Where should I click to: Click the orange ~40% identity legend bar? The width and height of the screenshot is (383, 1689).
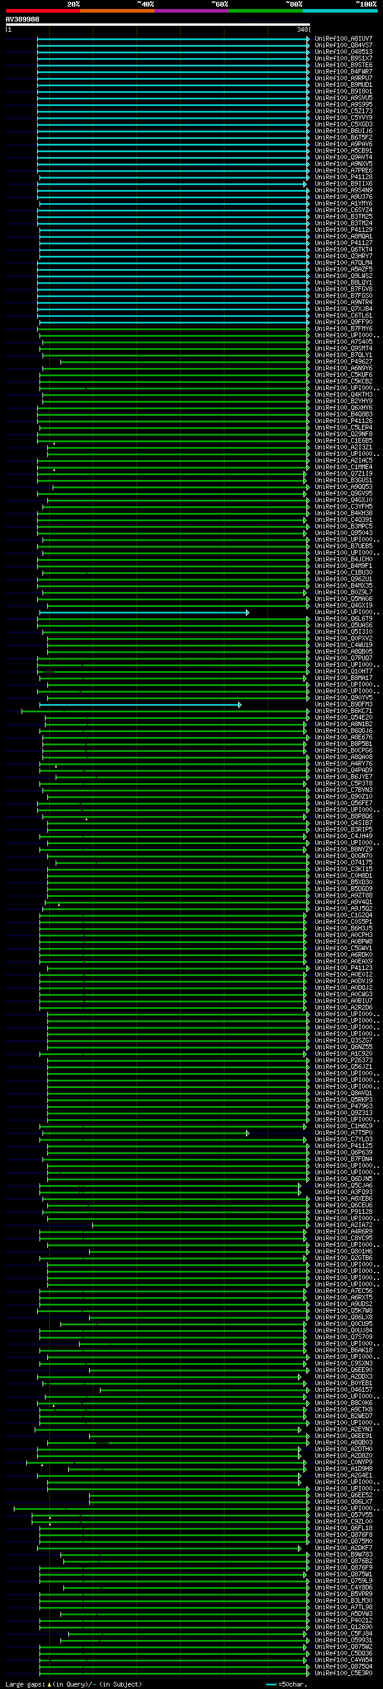pos(117,11)
